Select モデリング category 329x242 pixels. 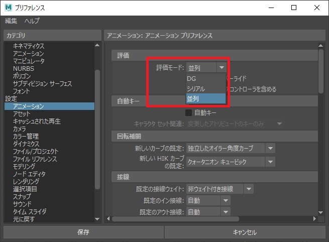24,167
